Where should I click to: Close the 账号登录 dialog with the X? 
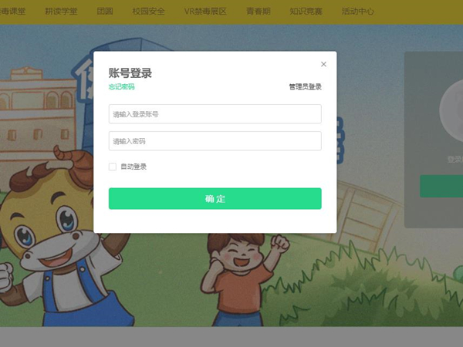323,64
